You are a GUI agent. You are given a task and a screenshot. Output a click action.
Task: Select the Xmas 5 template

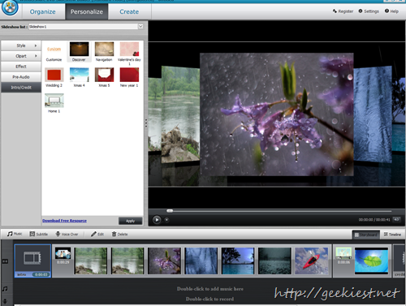coord(104,77)
